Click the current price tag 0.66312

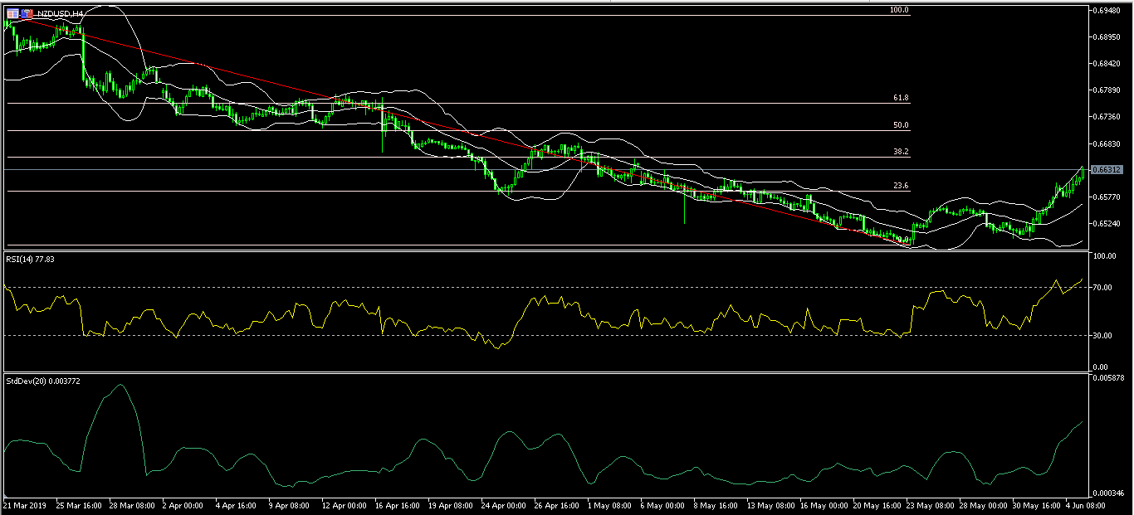(x=1107, y=169)
